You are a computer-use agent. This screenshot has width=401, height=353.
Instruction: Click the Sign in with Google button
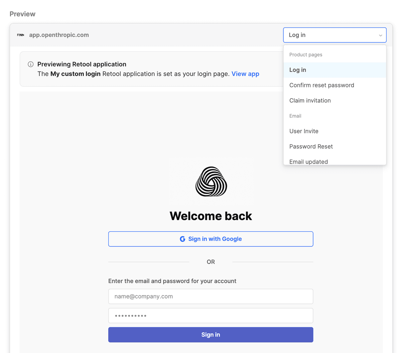point(211,239)
